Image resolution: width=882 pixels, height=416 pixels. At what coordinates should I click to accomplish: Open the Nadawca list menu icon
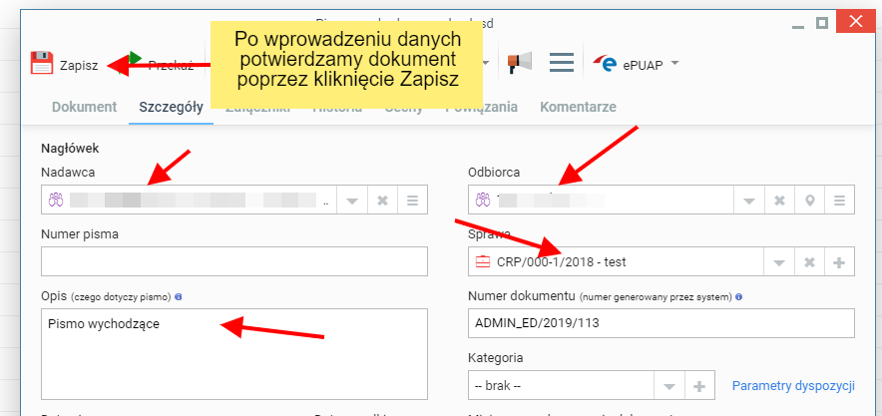[x=412, y=201]
